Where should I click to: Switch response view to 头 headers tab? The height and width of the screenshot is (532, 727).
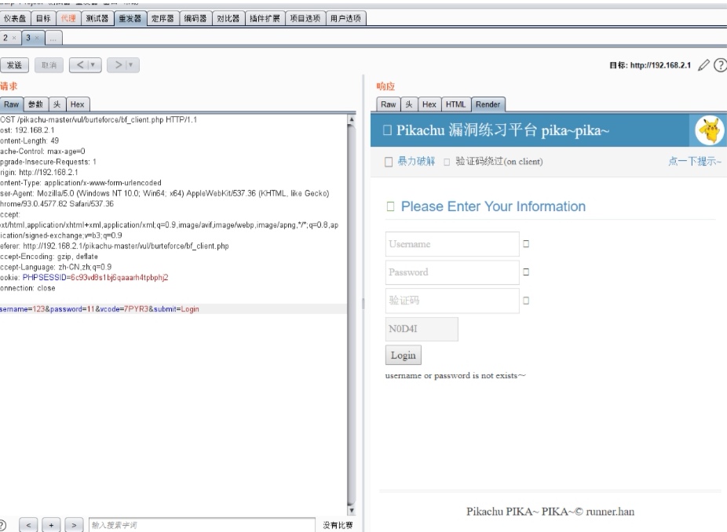(x=409, y=104)
